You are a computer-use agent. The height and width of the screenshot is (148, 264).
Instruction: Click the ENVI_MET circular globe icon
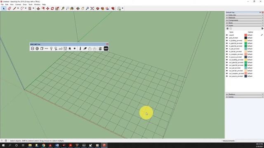(37, 49)
